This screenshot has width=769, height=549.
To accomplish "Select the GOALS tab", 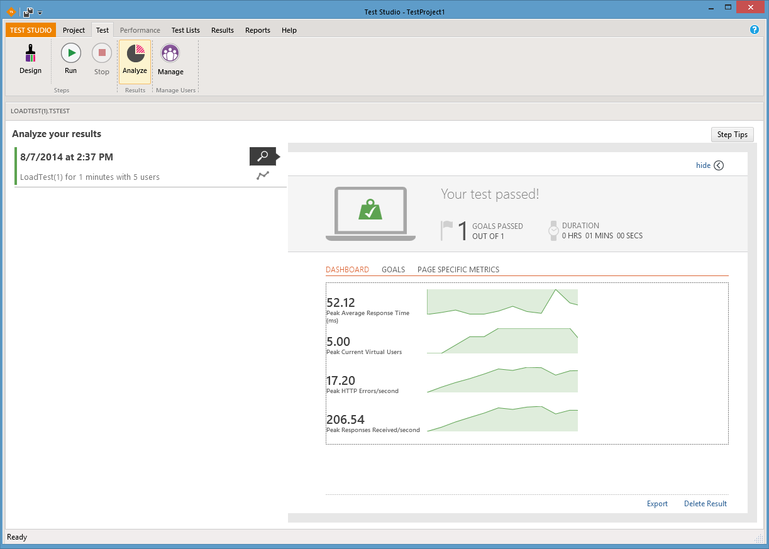I will point(393,270).
